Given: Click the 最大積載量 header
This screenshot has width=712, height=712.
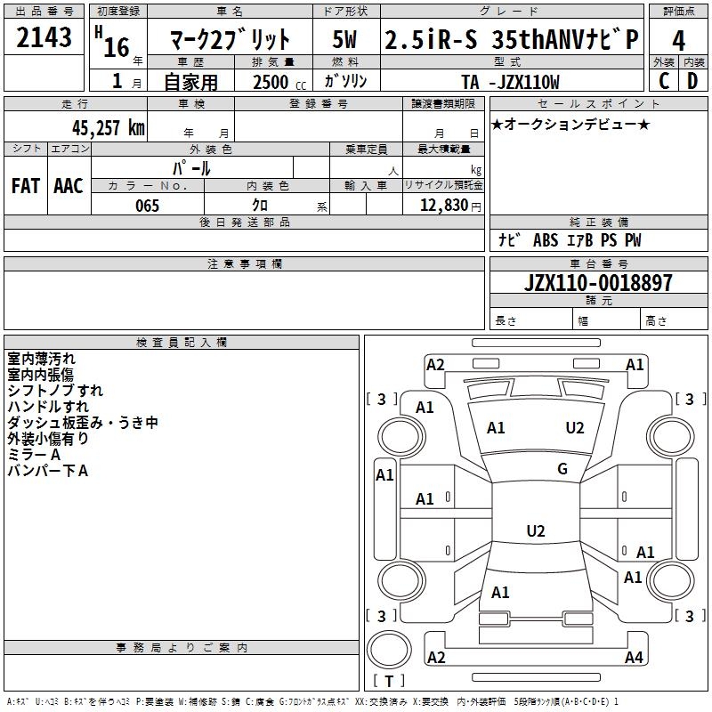Looking at the screenshot, I should tap(443, 149).
